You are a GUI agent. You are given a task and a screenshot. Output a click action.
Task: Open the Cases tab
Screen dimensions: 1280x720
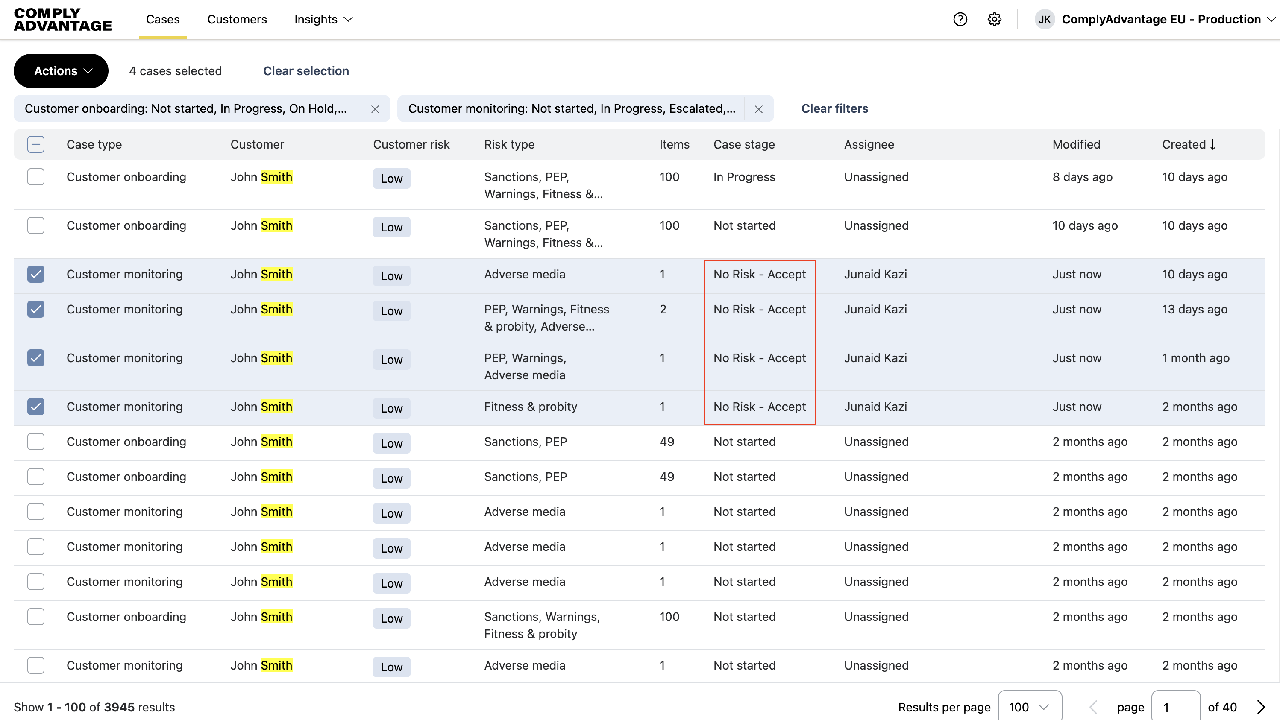click(x=162, y=19)
